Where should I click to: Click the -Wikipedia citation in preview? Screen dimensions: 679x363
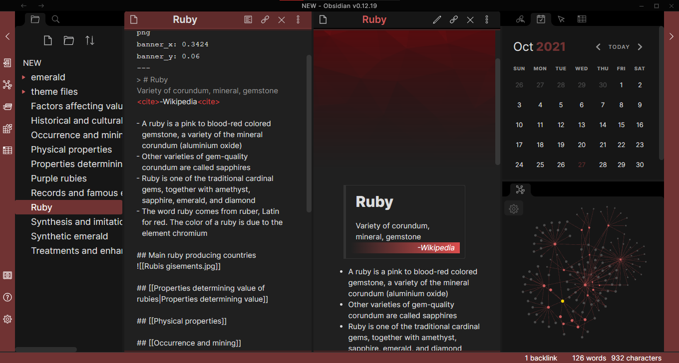pyautogui.click(x=436, y=248)
